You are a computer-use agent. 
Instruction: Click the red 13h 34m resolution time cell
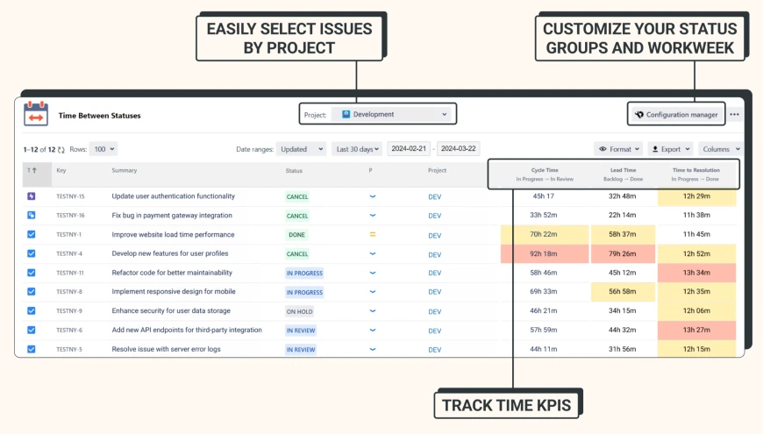tap(696, 273)
